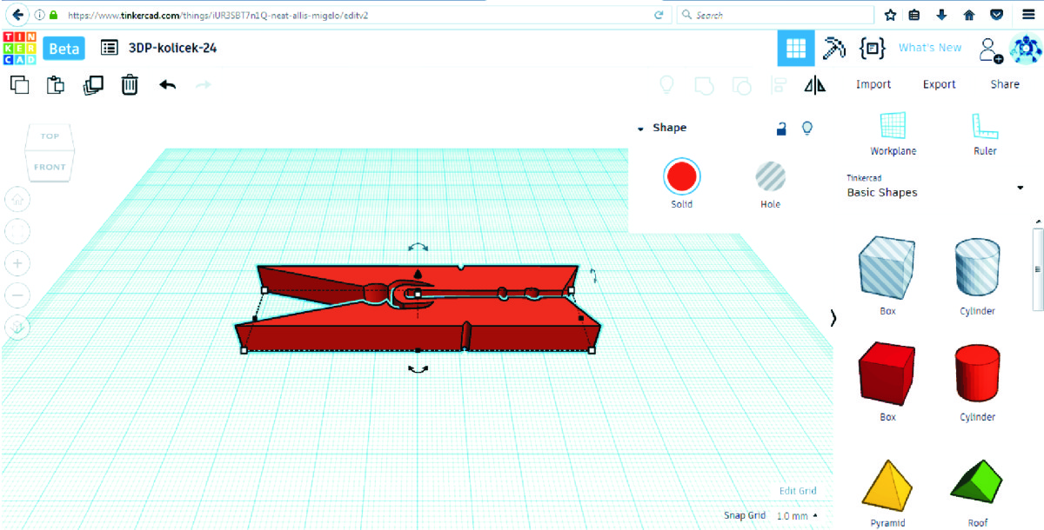
Task: Click the Fit all in view button
Action: 17,231
